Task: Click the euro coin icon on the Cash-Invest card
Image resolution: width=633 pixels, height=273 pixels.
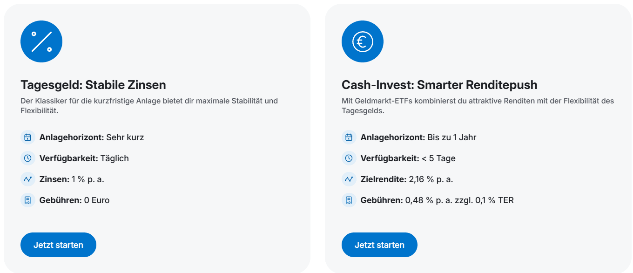Action: point(363,41)
